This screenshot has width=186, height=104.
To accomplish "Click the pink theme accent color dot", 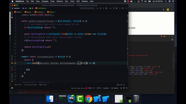I will click(86, 88).
